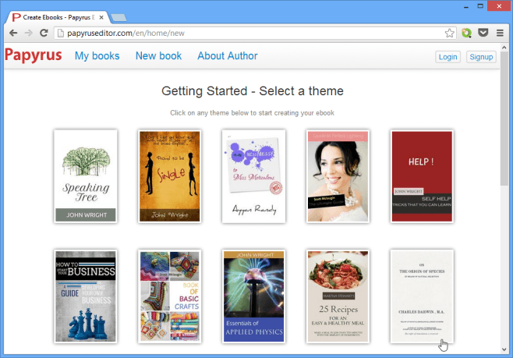The image size is (513, 358).
Task: Click the Pocket extension icon
Action: point(483,33)
